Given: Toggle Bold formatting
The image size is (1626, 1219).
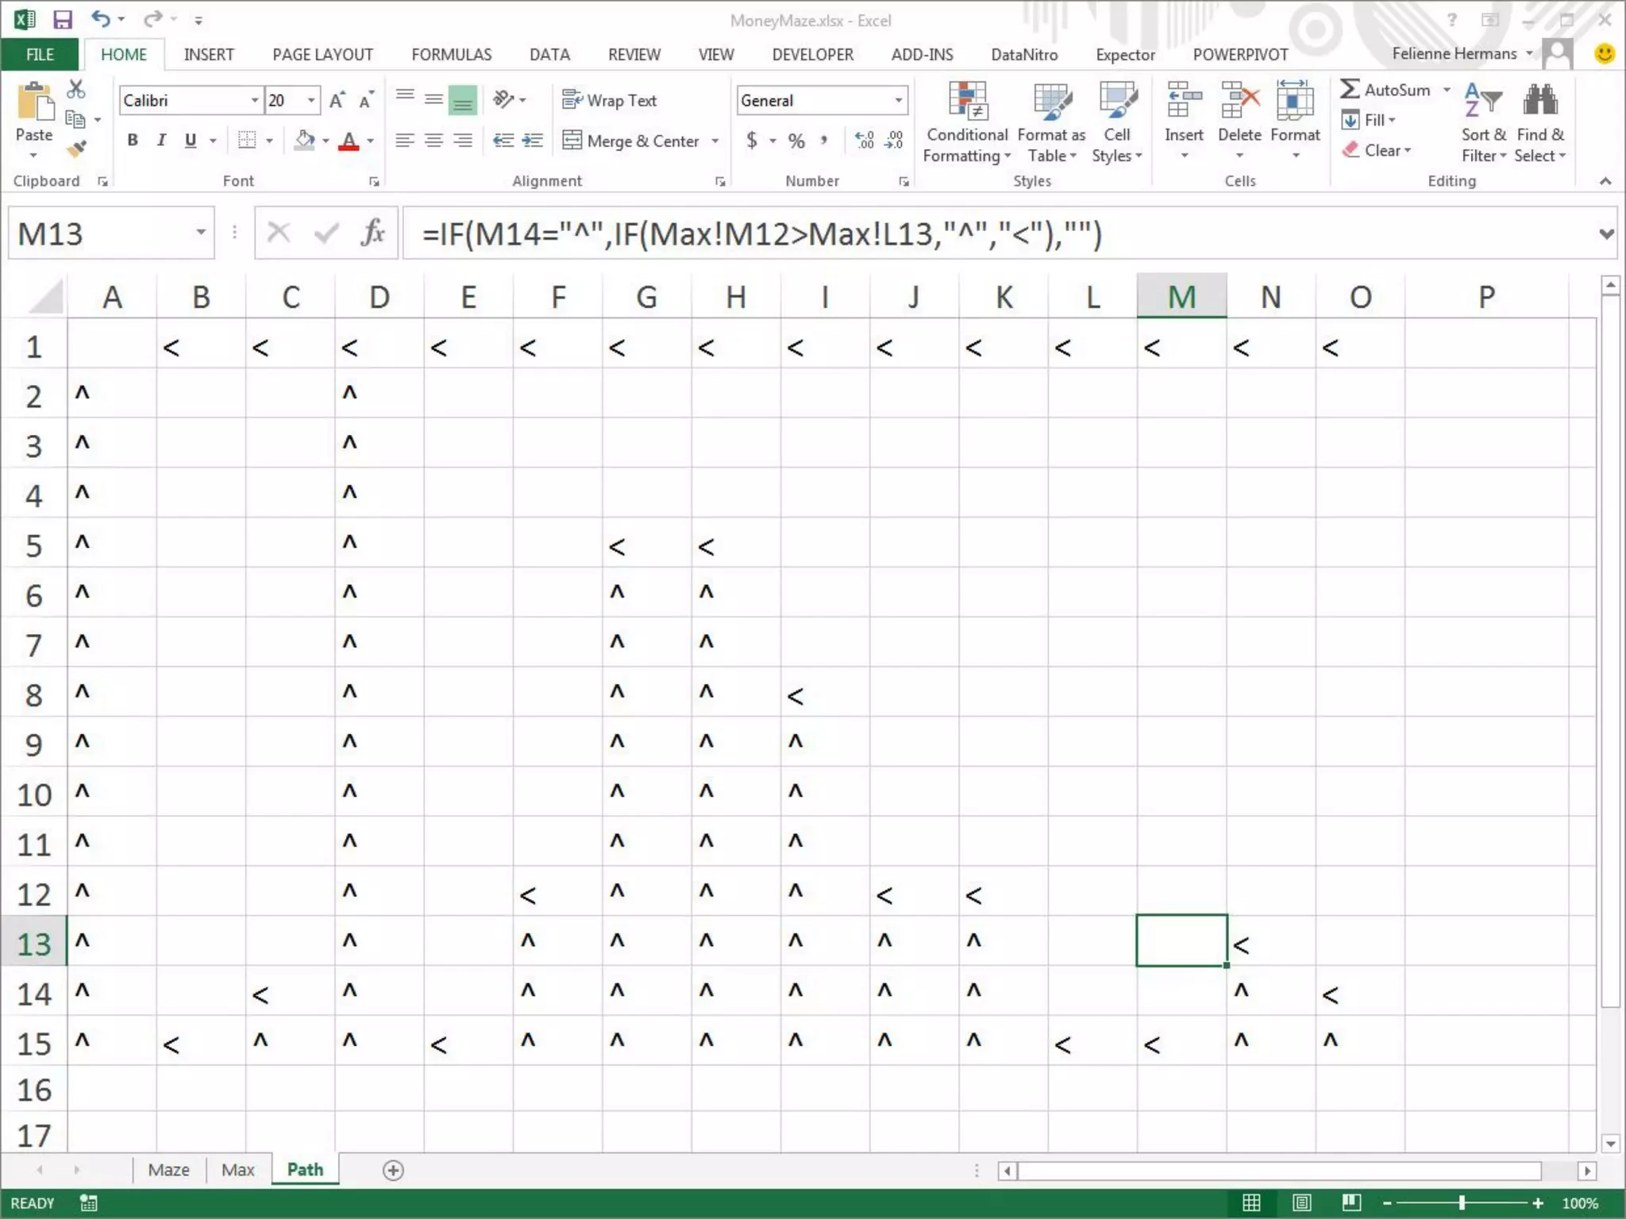Looking at the screenshot, I should pos(133,140).
